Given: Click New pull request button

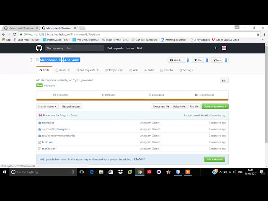Looking at the screenshot, I should coord(71,106).
